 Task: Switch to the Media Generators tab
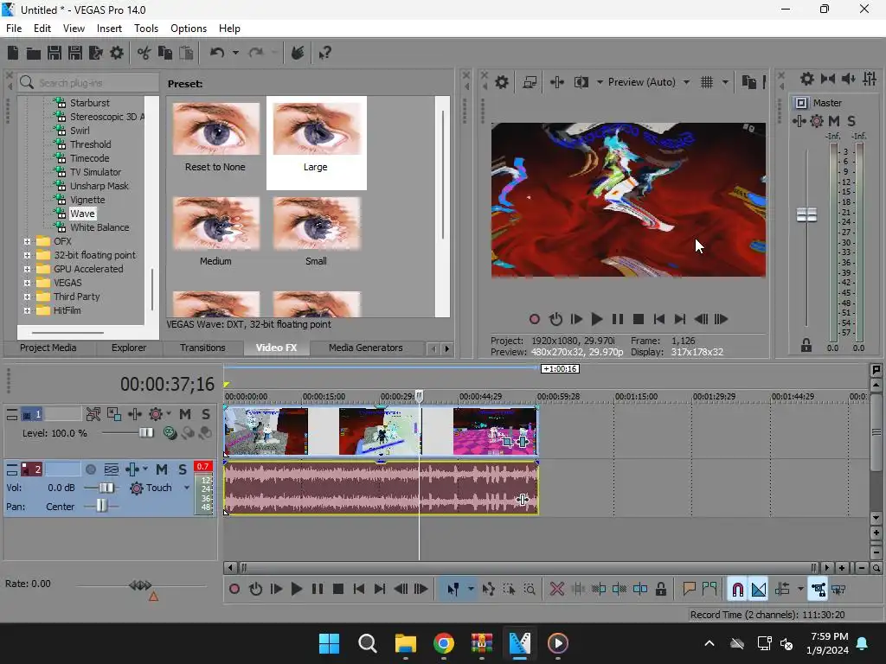click(366, 348)
